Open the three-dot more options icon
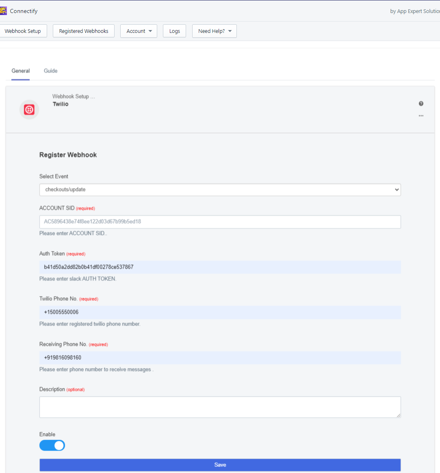Viewport: 440px width, 473px height. tap(421, 116)
